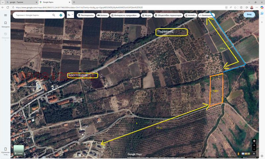The image size is (265, 159).
Task: Open Saved places in the sidebar
Action: click(5, 24)
